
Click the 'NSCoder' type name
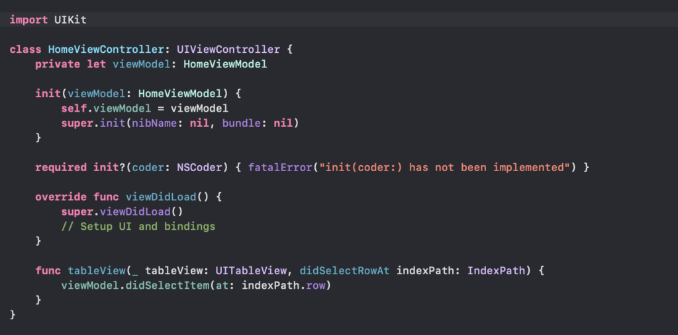[199, 168]
